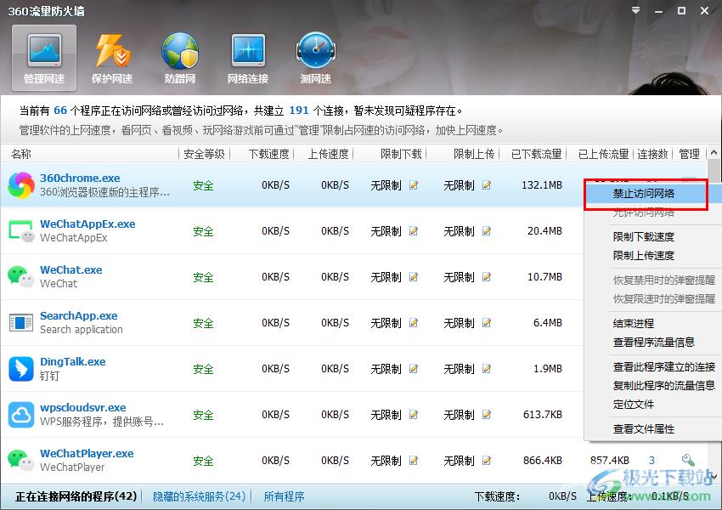The image size is (722, 510).
Task: Sort by the 名称 column header
Action: (x=21, y=154)
